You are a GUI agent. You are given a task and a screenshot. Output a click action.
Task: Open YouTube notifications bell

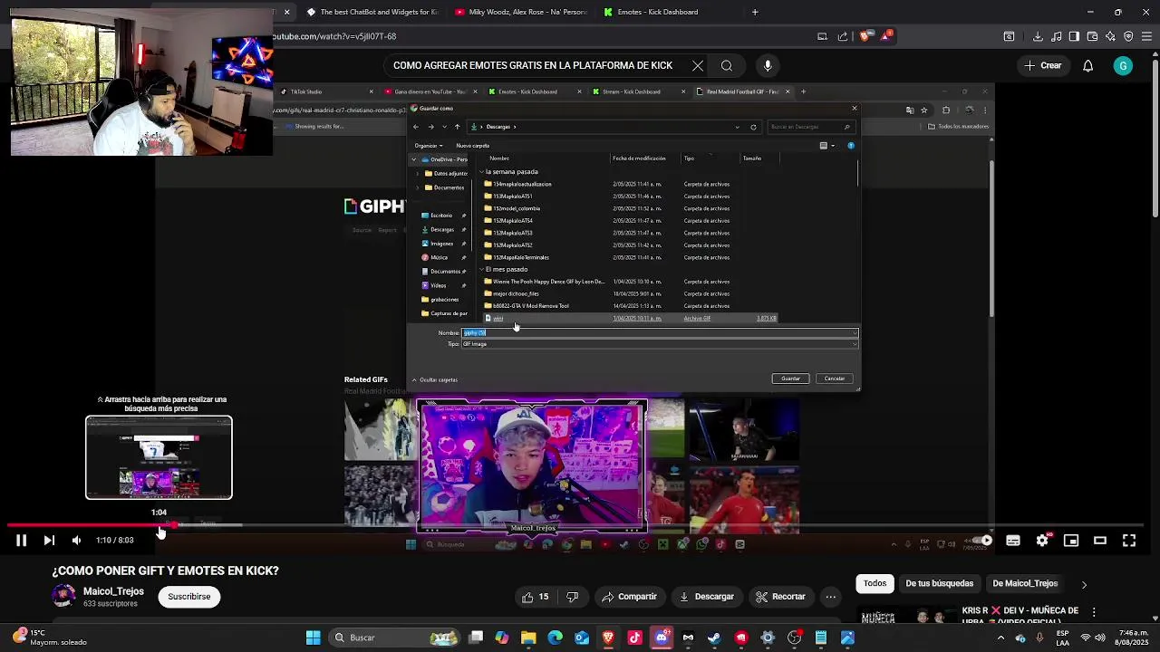click(x=1087, y=65)
